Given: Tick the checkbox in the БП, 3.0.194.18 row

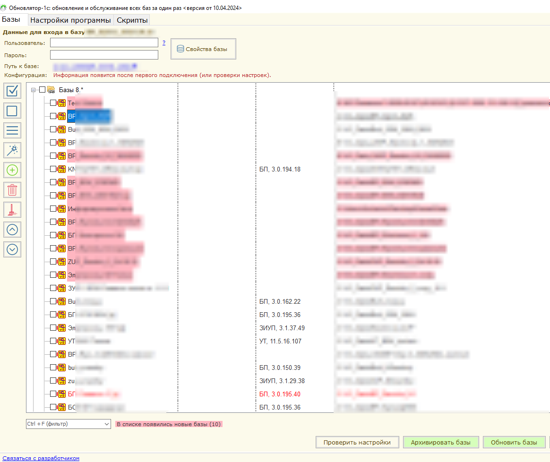Looking at the screenshot, I should 53,169.
